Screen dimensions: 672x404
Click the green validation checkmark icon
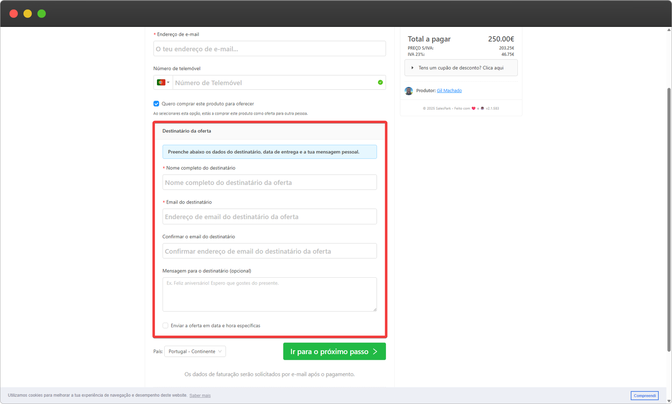[x=380, y=83]
